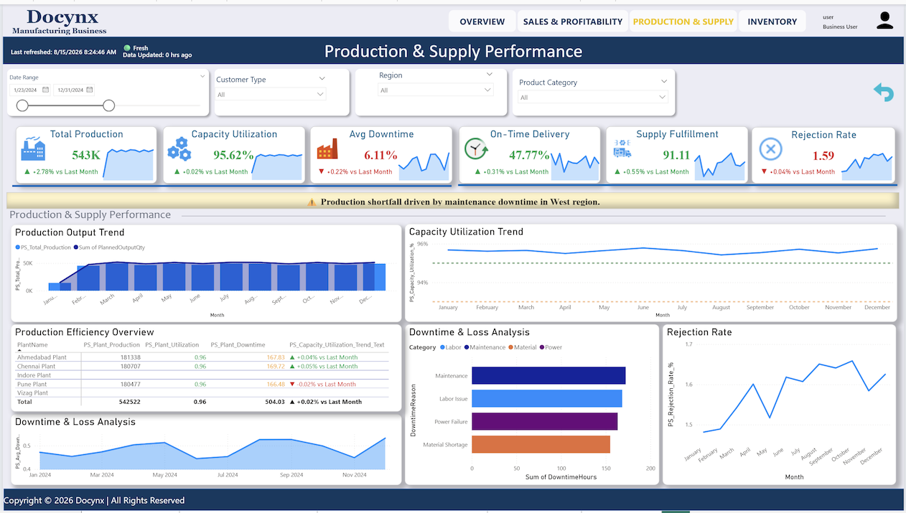Image resolution: width=906 pixels, height=513 pixels.
Task: Expand the Date Range slicer chevron
Action: pyautogui.click(x=202, y=75)
